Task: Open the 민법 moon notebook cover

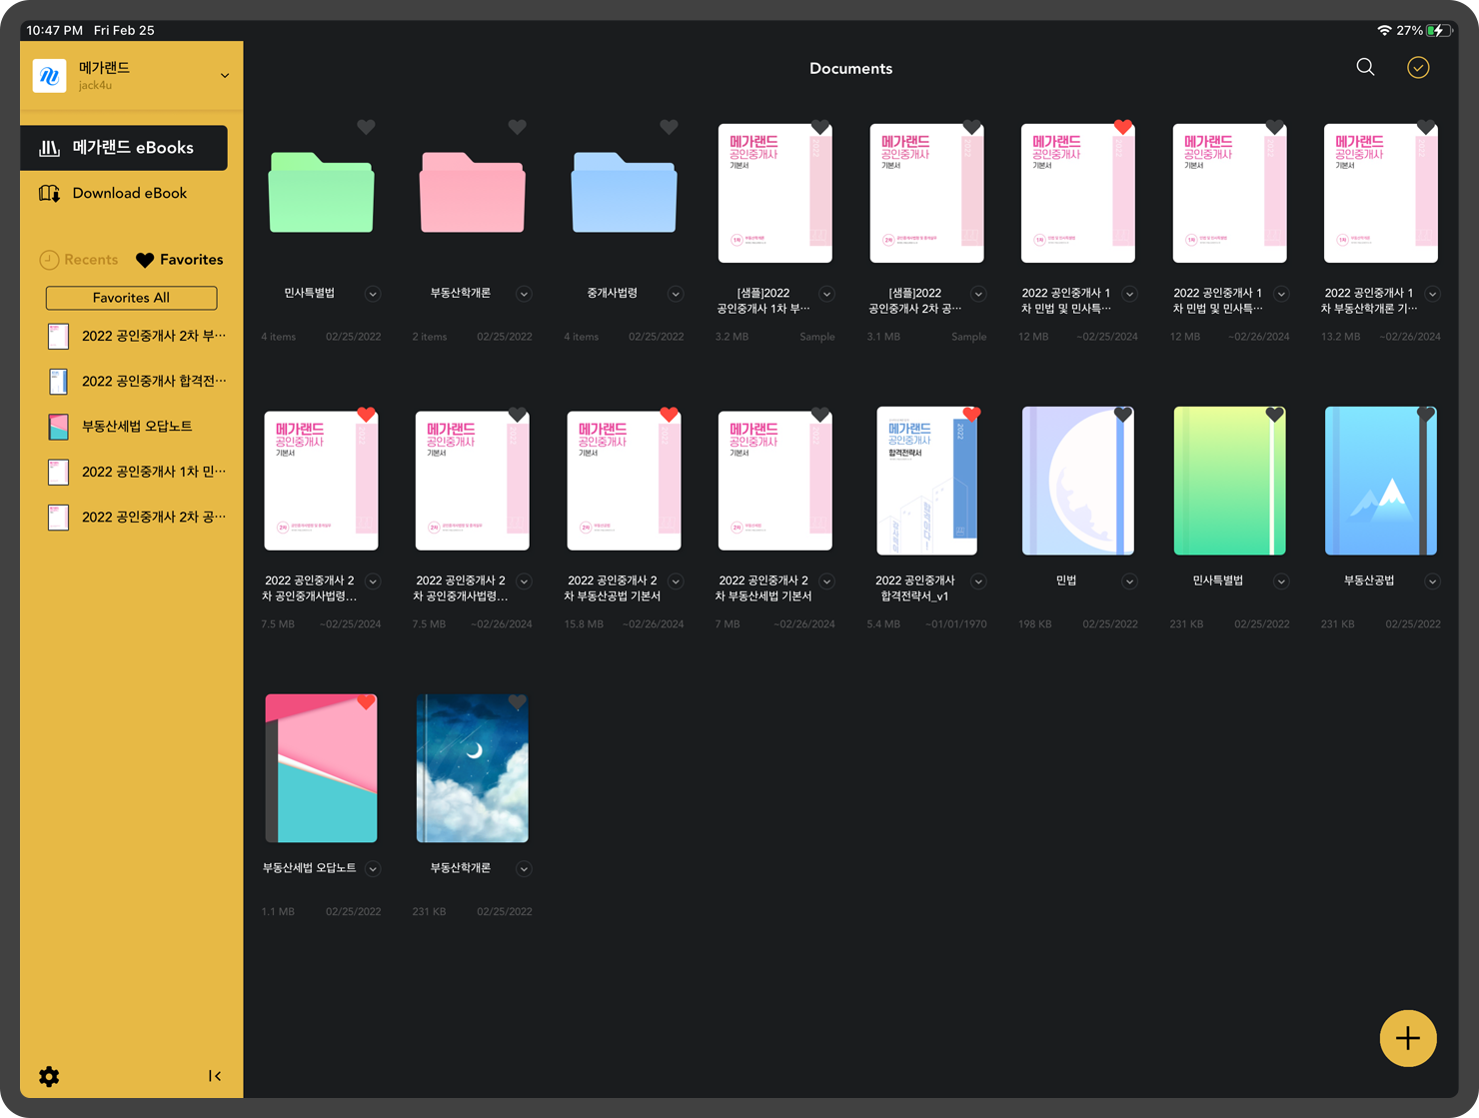Action: (x=1078, y=481)
